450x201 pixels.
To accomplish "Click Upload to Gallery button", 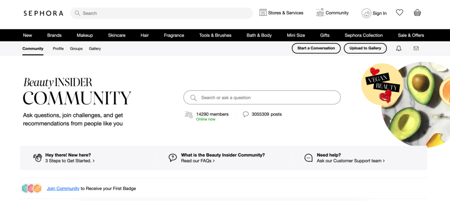I will tap(365, 48).
